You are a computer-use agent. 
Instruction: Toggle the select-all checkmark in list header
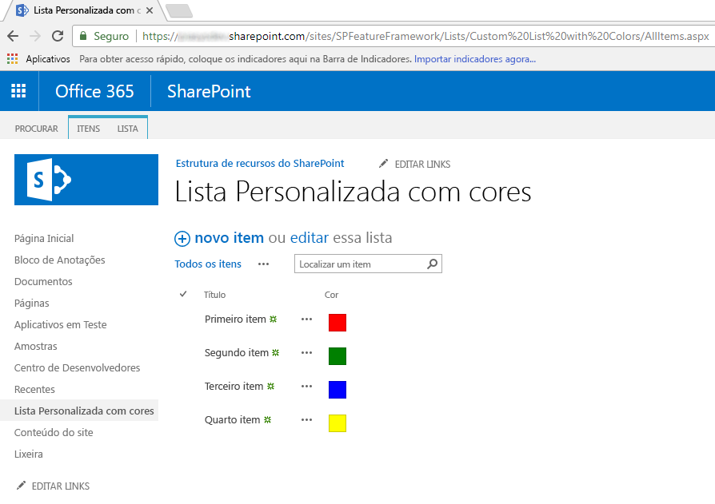click(x=183, y=294)
